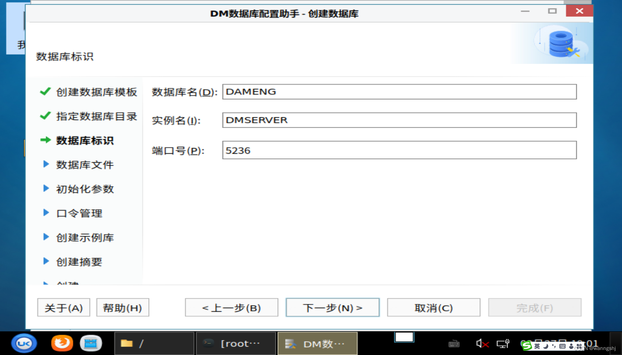Screen dimensions: 622x355
Task: Click the Instance Name (实例名) input field
Action: (x=399, y=120)
